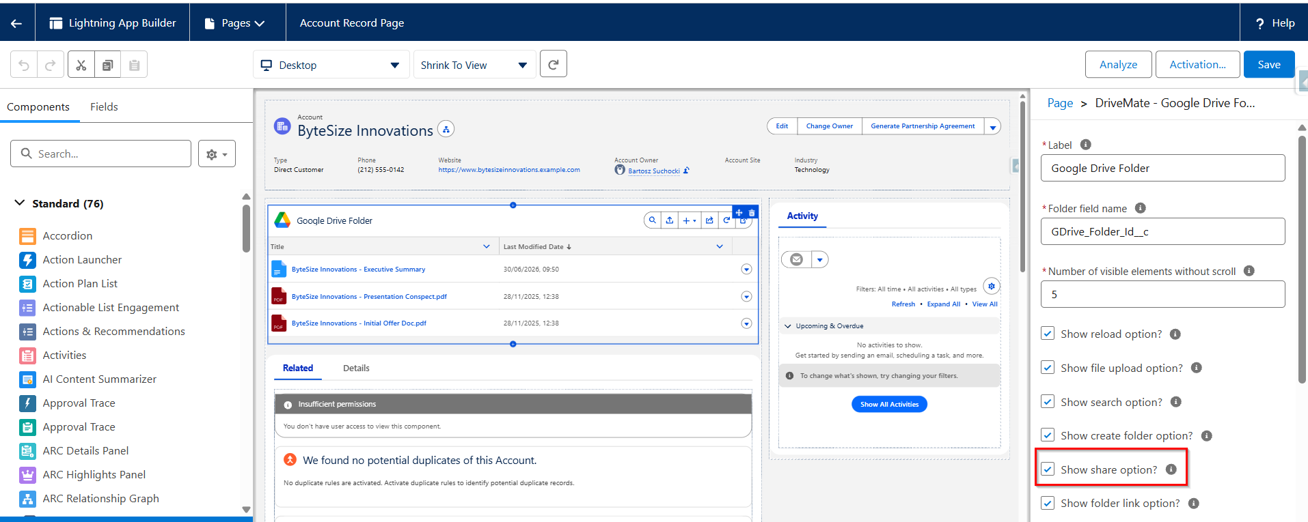Click the component Search input field

point(101,154)
